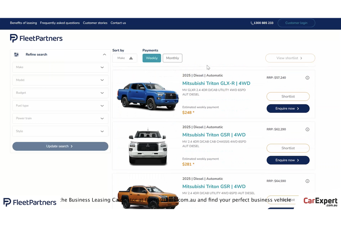
Task: Click the refine search filter sliders icon
Action: tap(16, 55)
